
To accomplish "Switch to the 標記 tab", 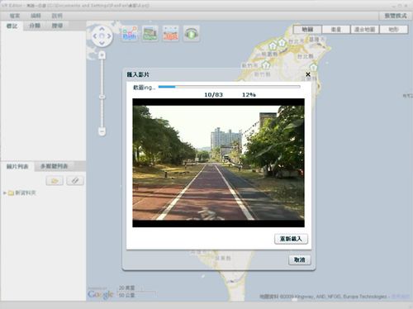I will point(12,26).
